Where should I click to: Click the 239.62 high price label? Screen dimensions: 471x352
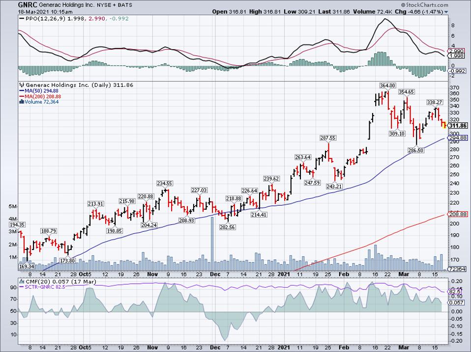click(271, 179)
